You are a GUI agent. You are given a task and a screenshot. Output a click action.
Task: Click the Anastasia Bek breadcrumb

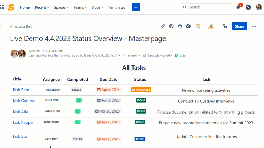[x=21, y=26]
